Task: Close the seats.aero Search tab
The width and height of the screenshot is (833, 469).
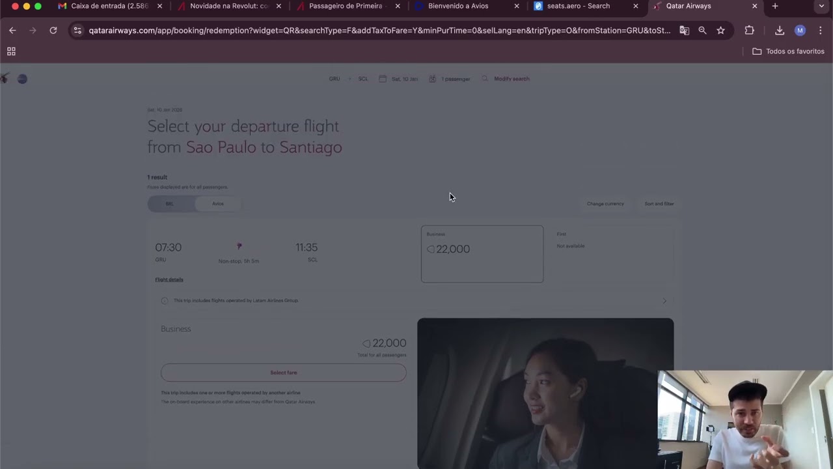Action: [x=636, y=6]
